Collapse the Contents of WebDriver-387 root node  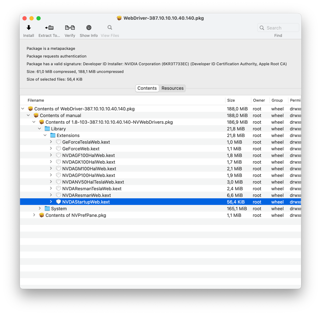pyautogui.click(x=23, y=109)
